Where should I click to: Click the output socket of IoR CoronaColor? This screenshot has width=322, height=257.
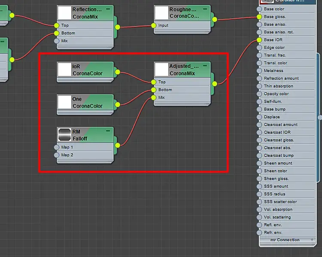(x=118, y=72)
